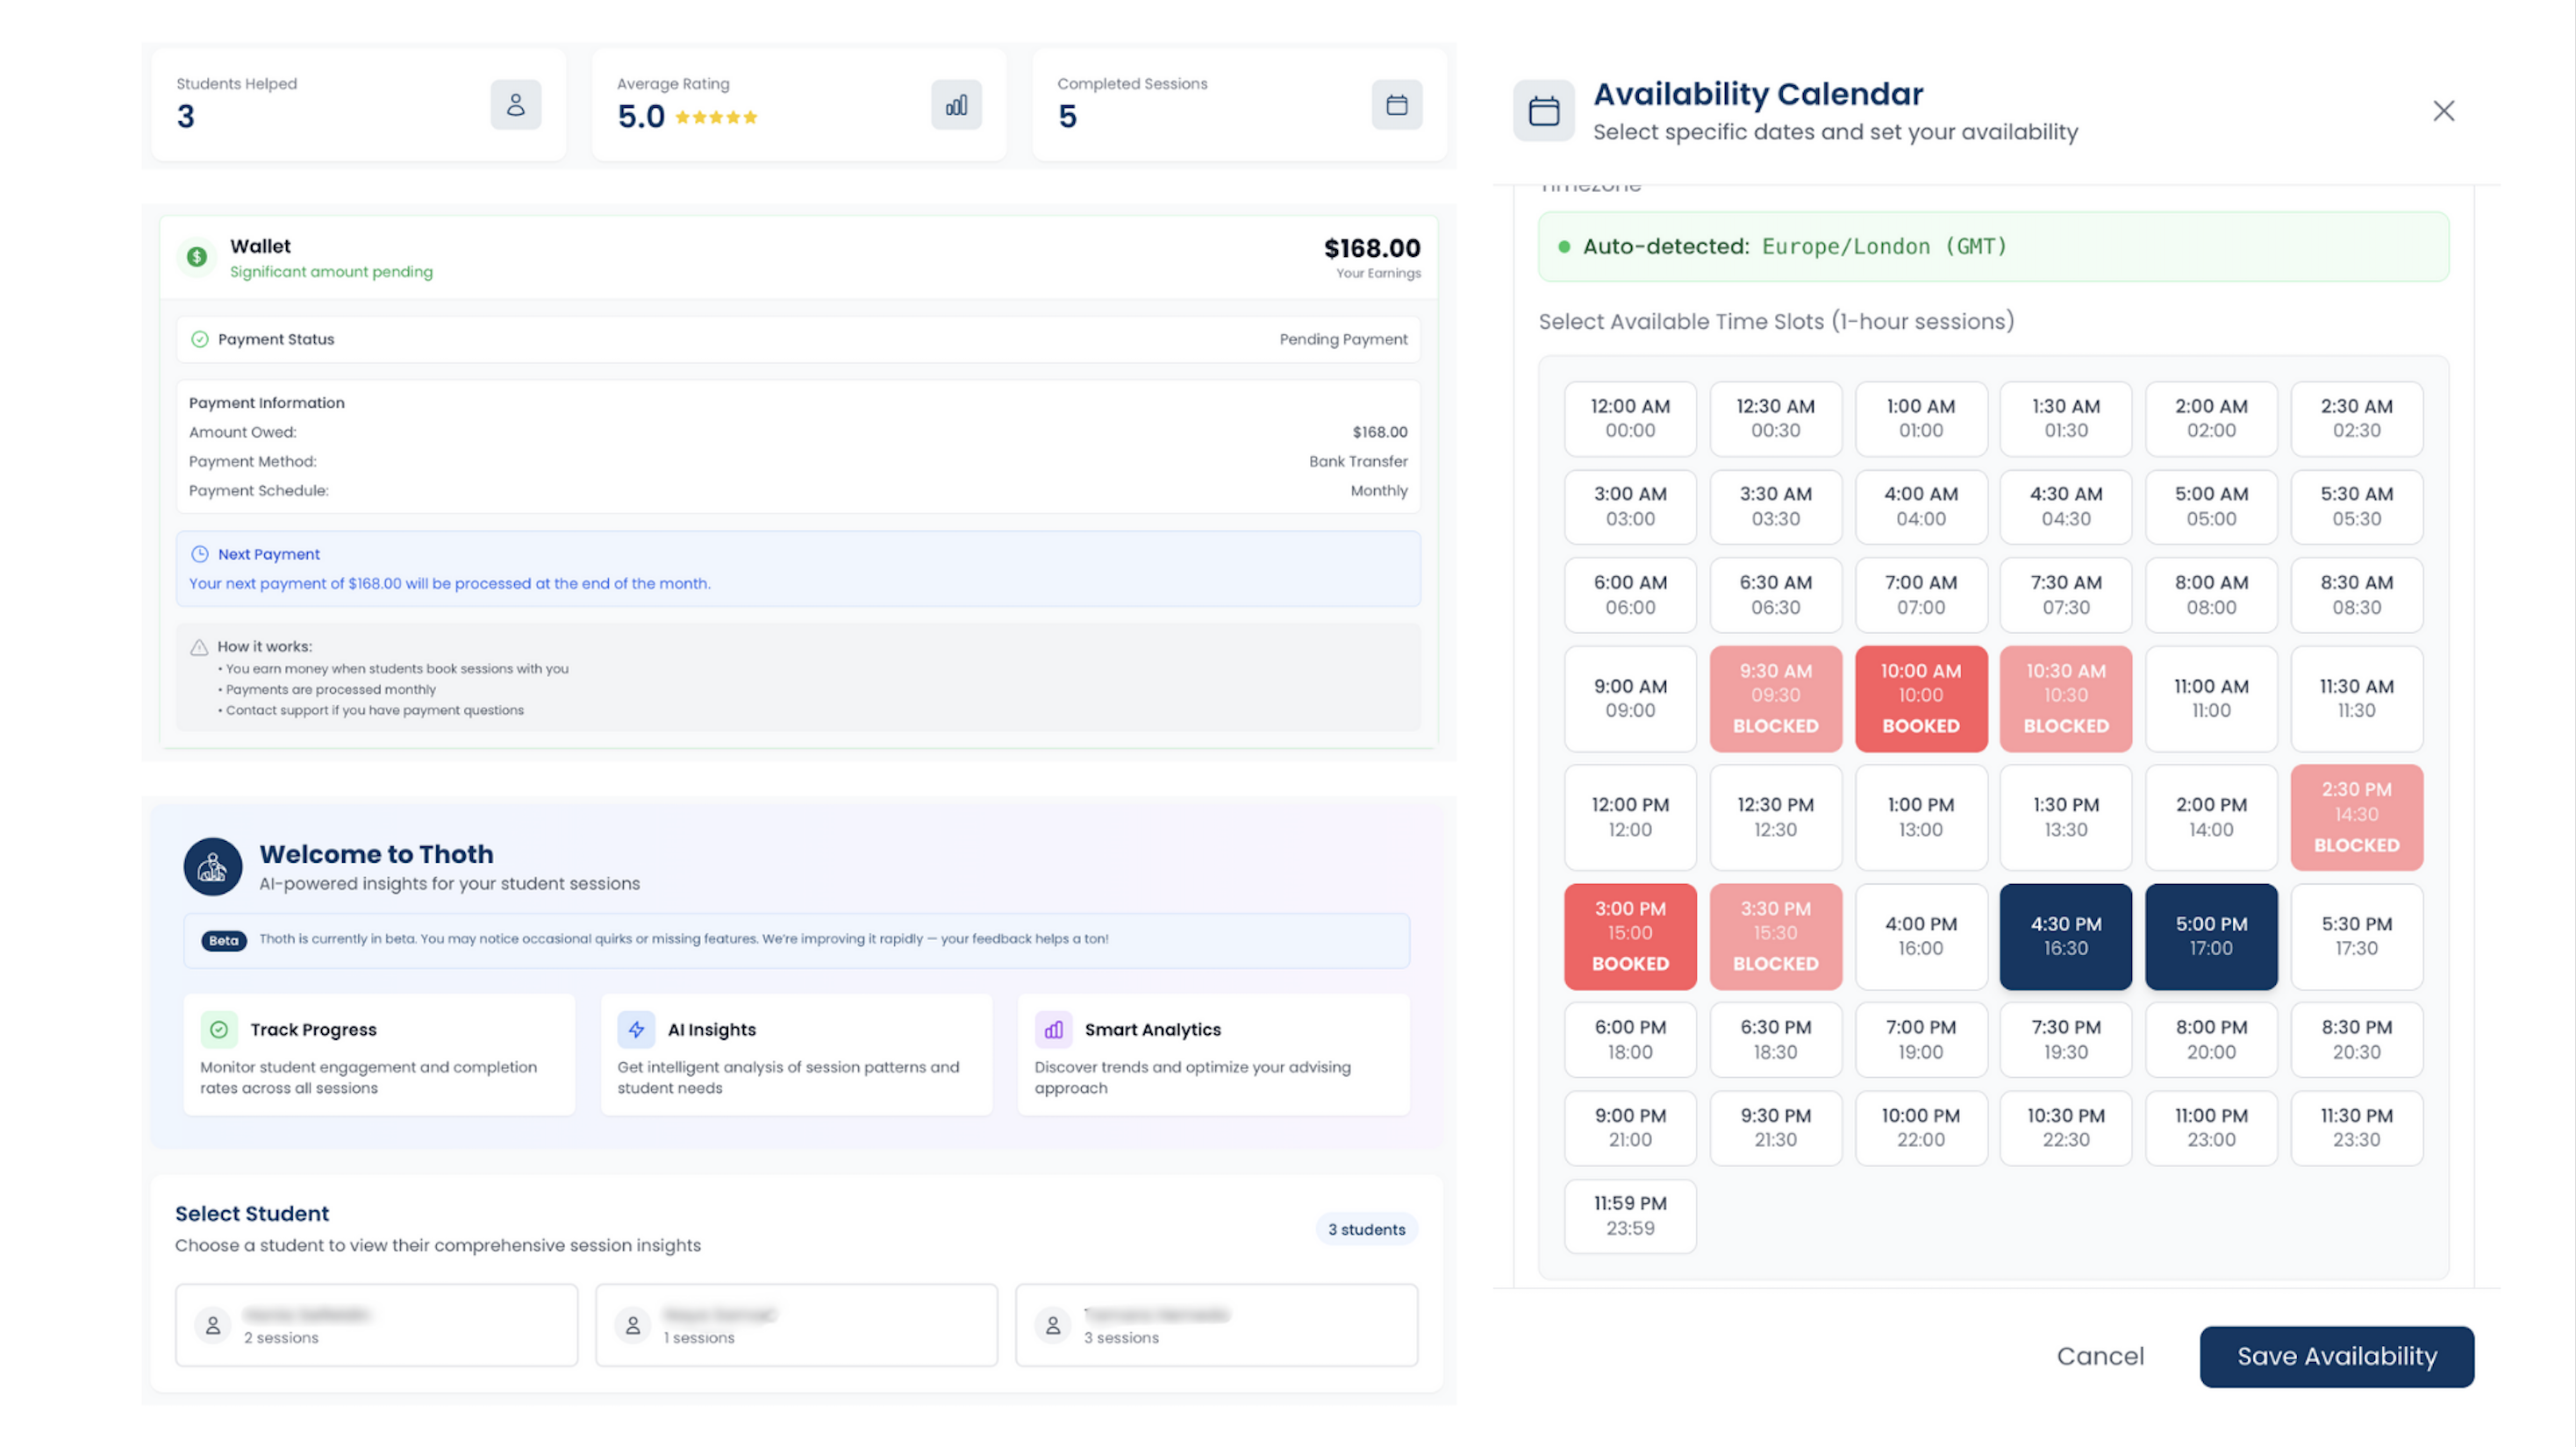Click the 3 students badge
2576x1447 pixels.
tap(1366, 1230)
